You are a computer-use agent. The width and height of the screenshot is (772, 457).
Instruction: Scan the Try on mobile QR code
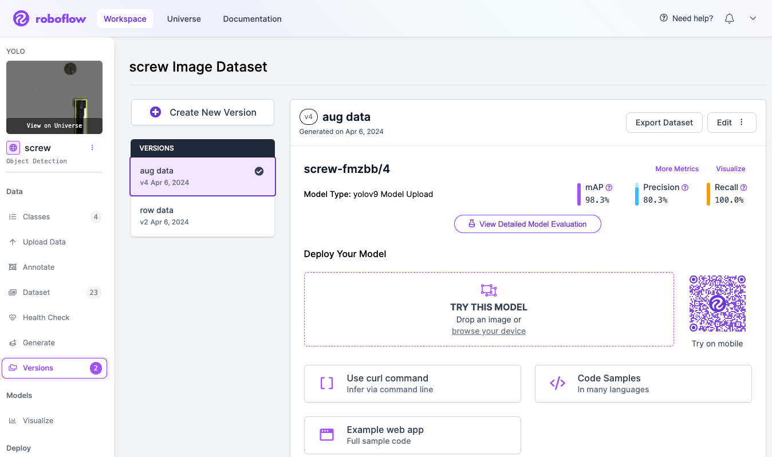pyautogui.click(x=717, y=304)
